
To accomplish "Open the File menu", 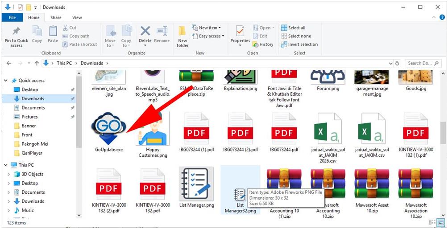I will click(12, 17).
